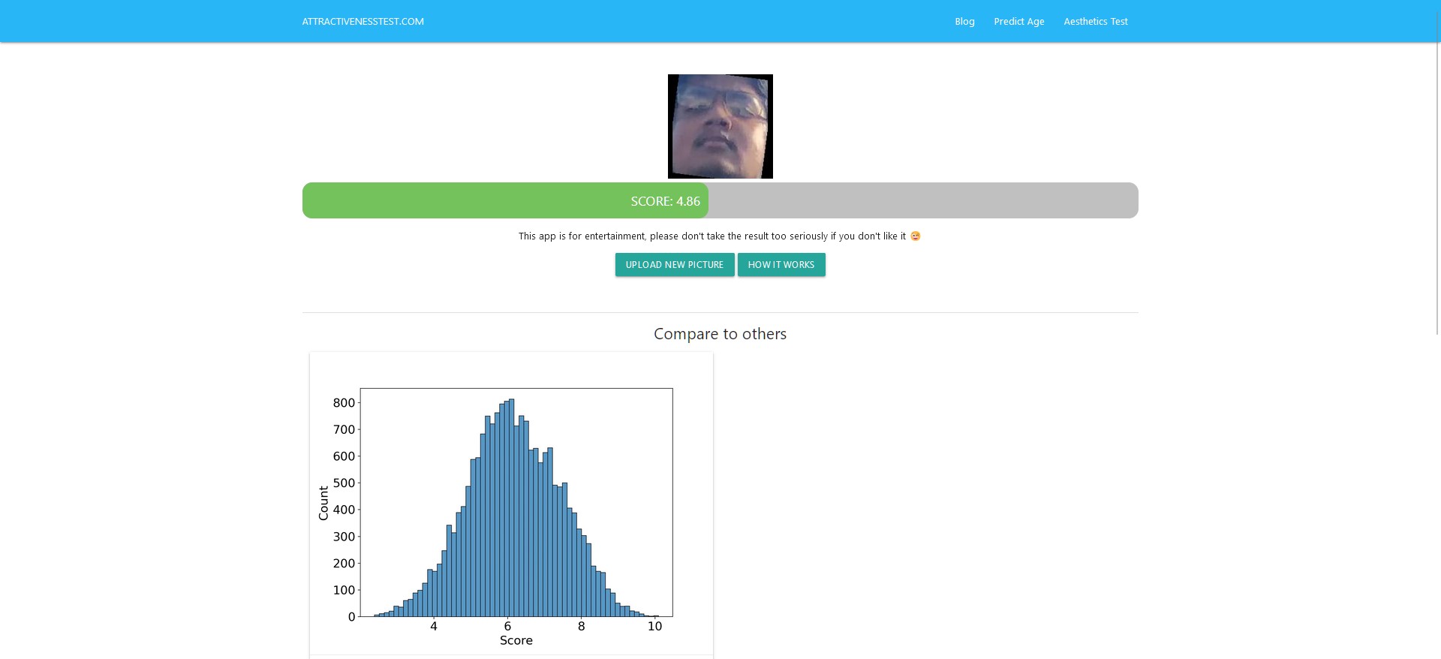Click the tallest histogram bar near 6
The image size is (1441, 659).
click(511, 507)
